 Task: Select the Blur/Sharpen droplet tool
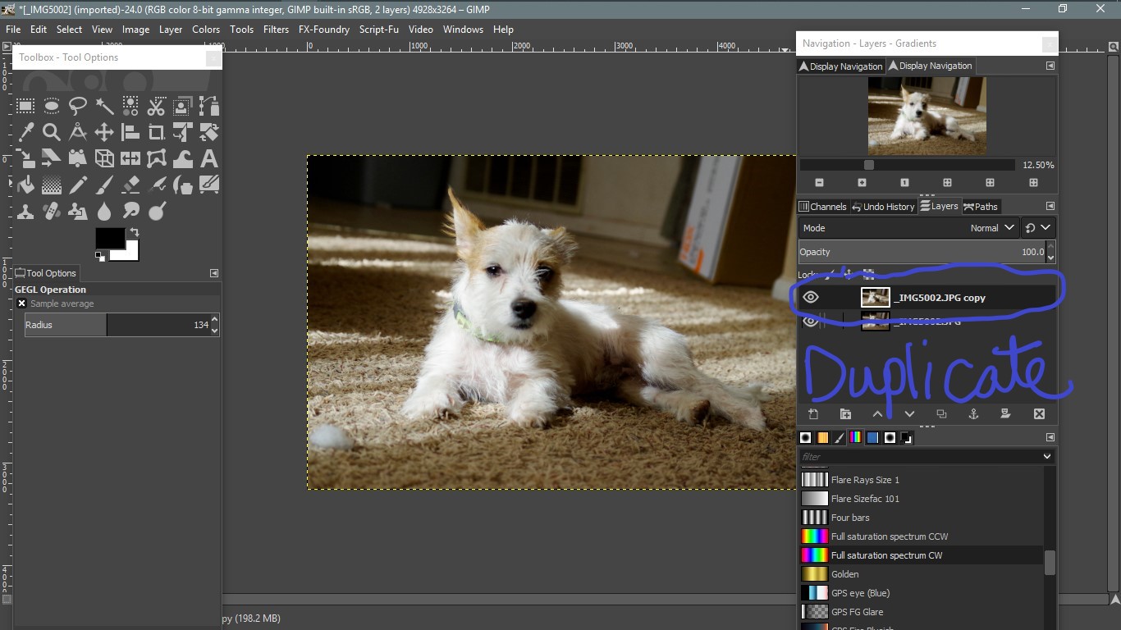pos(104,211)
